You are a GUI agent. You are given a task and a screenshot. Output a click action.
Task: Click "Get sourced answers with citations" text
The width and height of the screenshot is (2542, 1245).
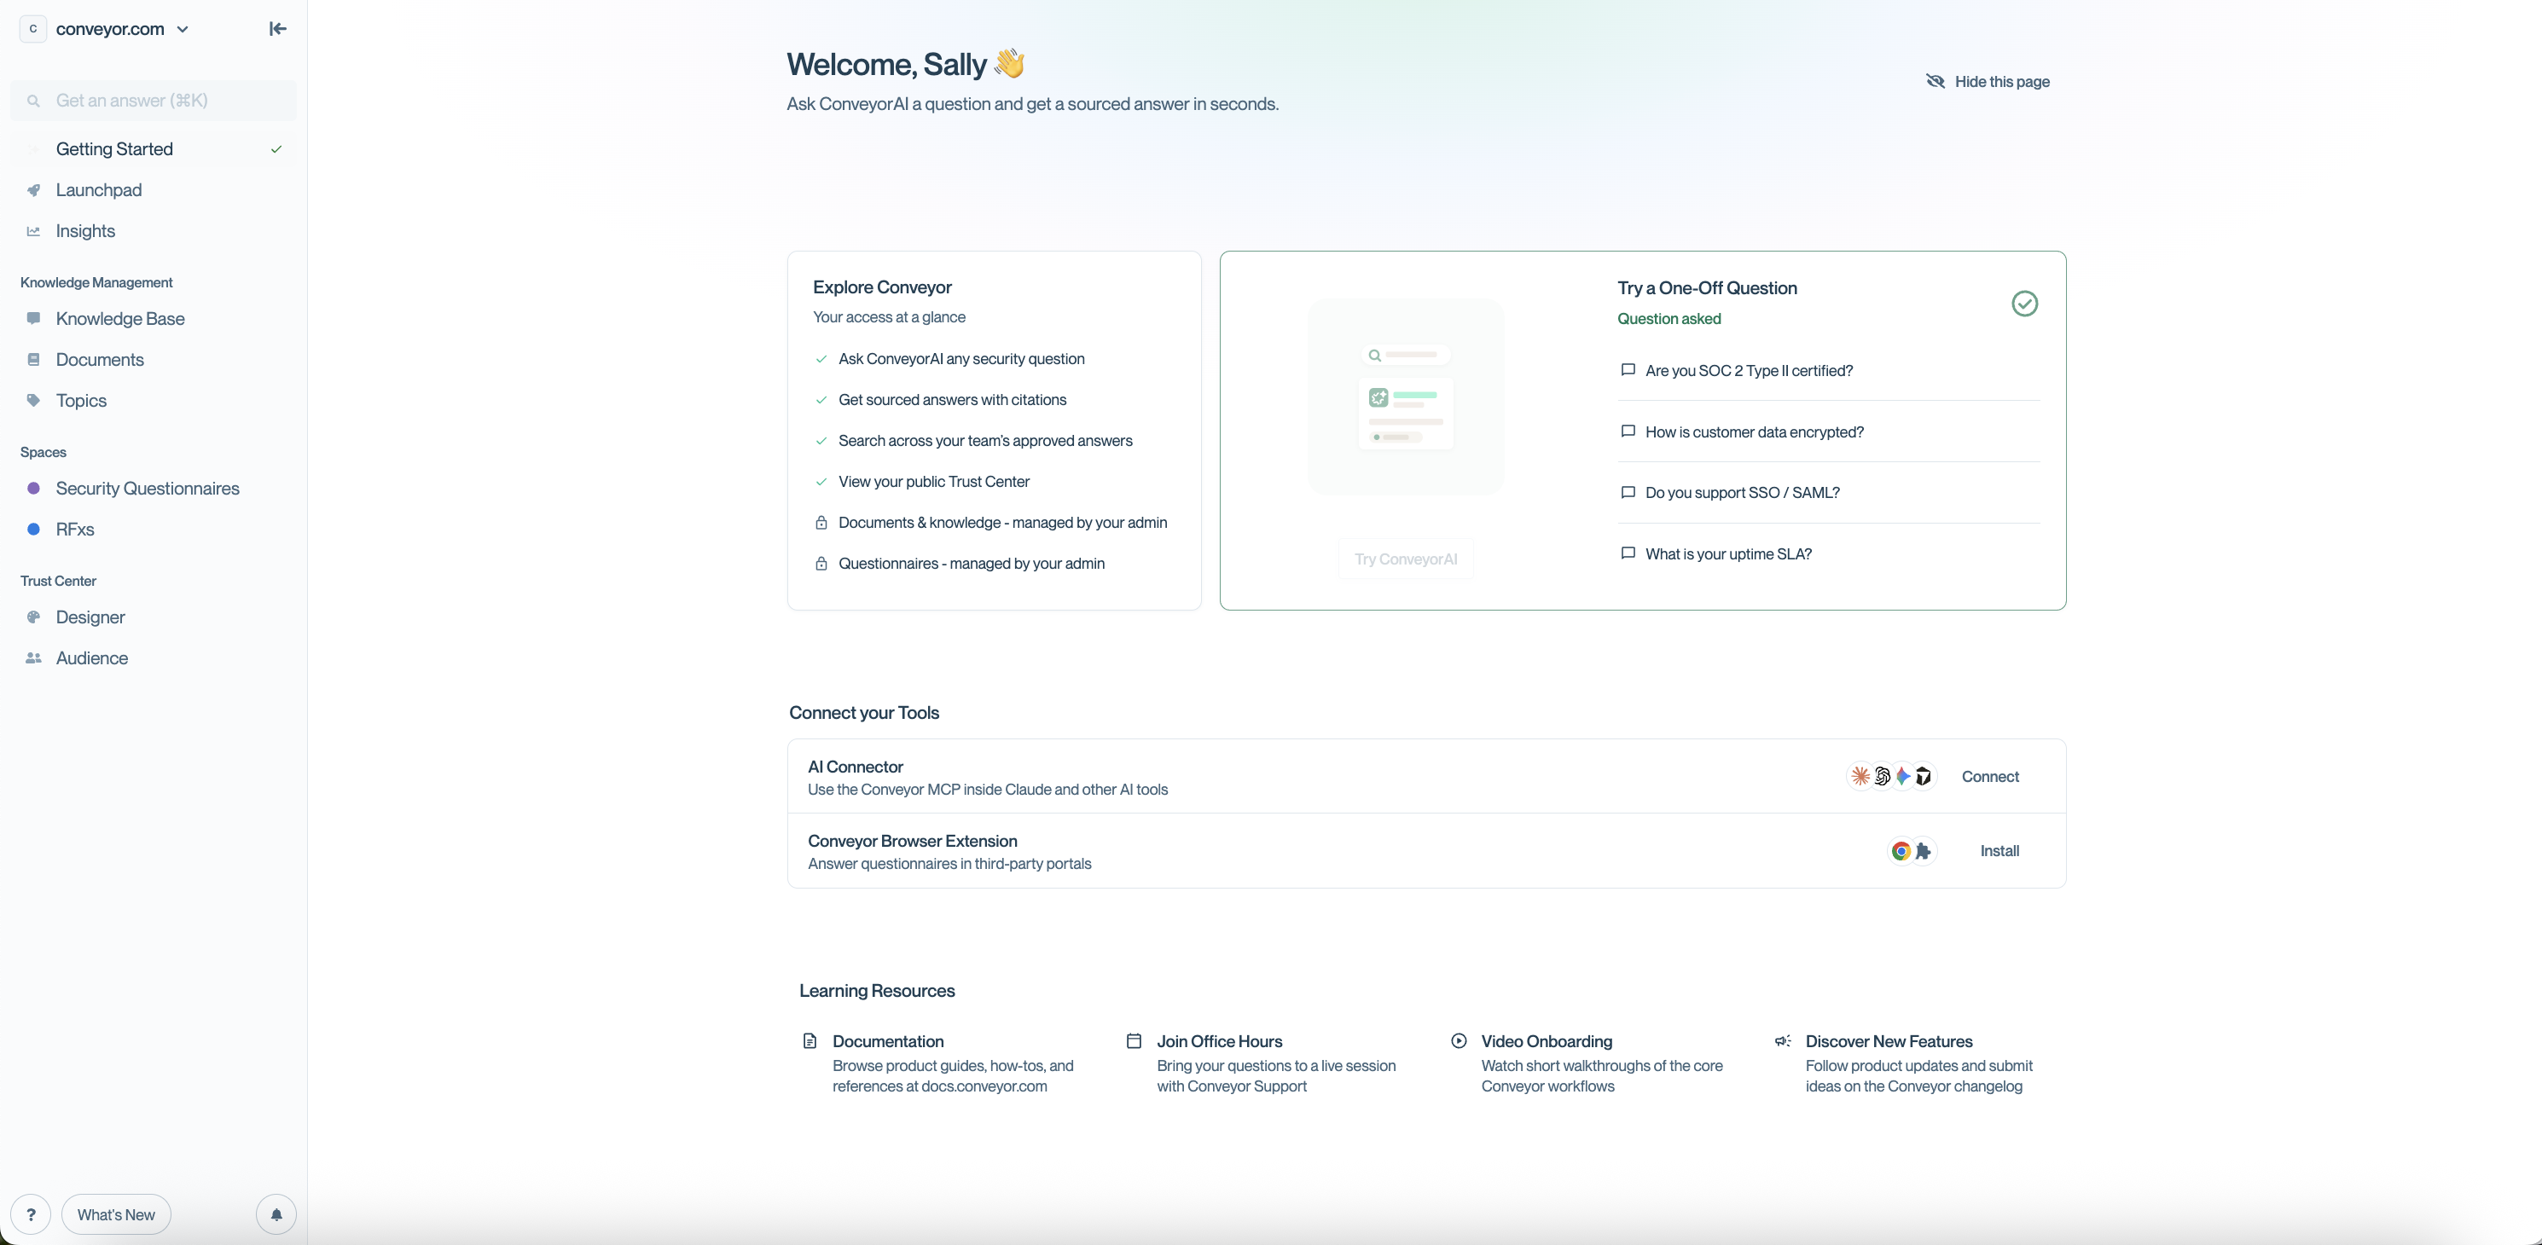pos(952,400)
